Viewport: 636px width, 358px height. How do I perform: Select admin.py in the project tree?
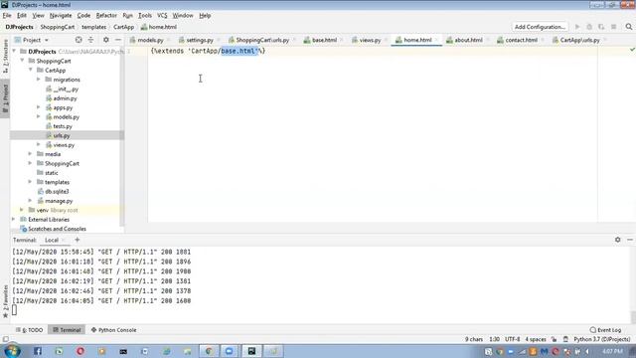(x=65, y=98)
